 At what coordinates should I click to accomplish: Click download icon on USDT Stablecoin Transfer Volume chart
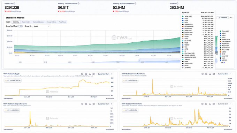210,74
